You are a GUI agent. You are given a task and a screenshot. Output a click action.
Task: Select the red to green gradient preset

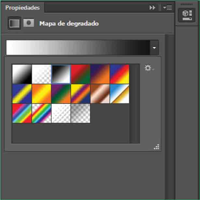click(80, 74)
